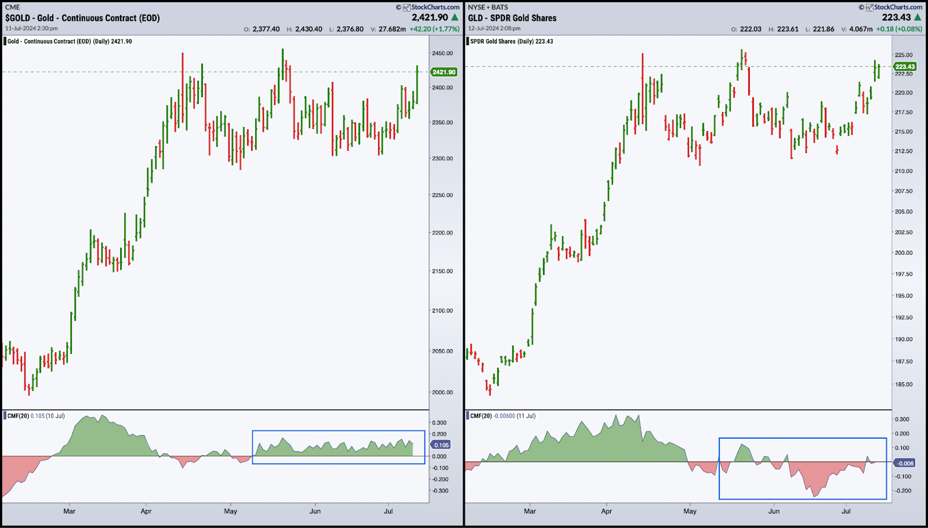Click the +42.20 (+1.77%) change value

click(434, 29)
